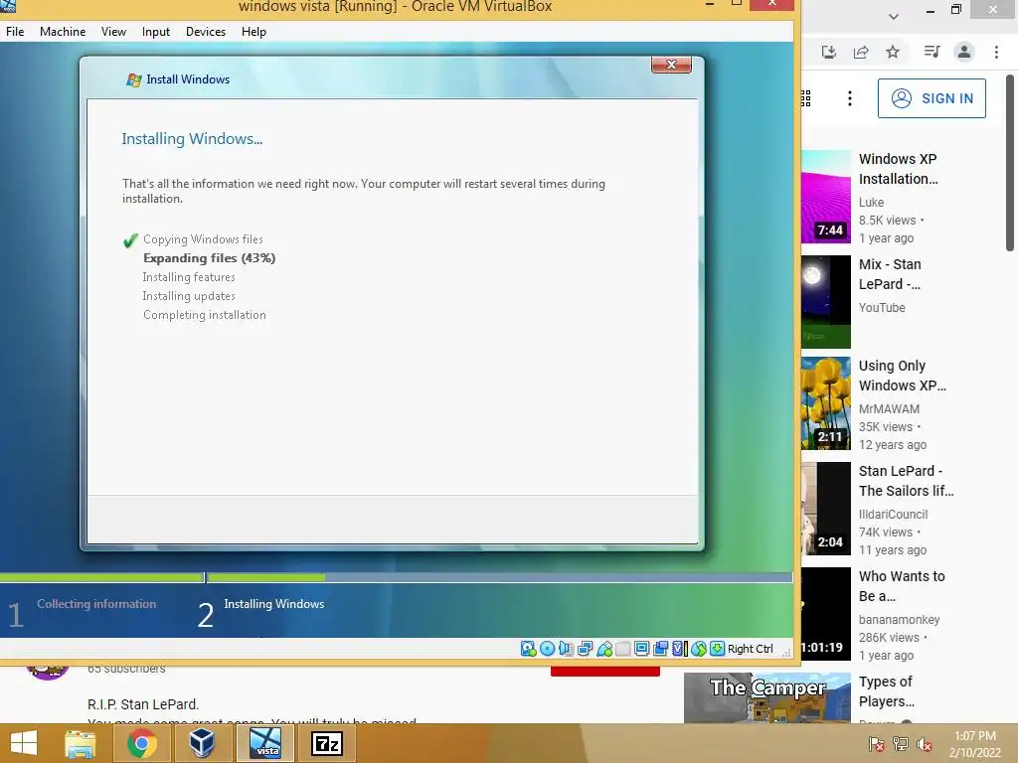Click the Luke channel name
Screen dimensions: 1018x763
(x=871, y=202)
